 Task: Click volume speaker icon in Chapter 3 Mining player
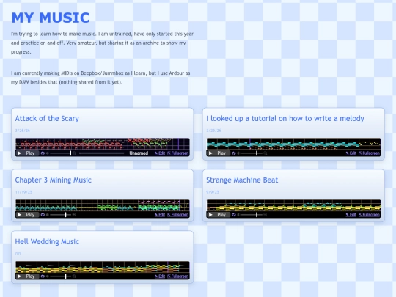tap(48, 215)
